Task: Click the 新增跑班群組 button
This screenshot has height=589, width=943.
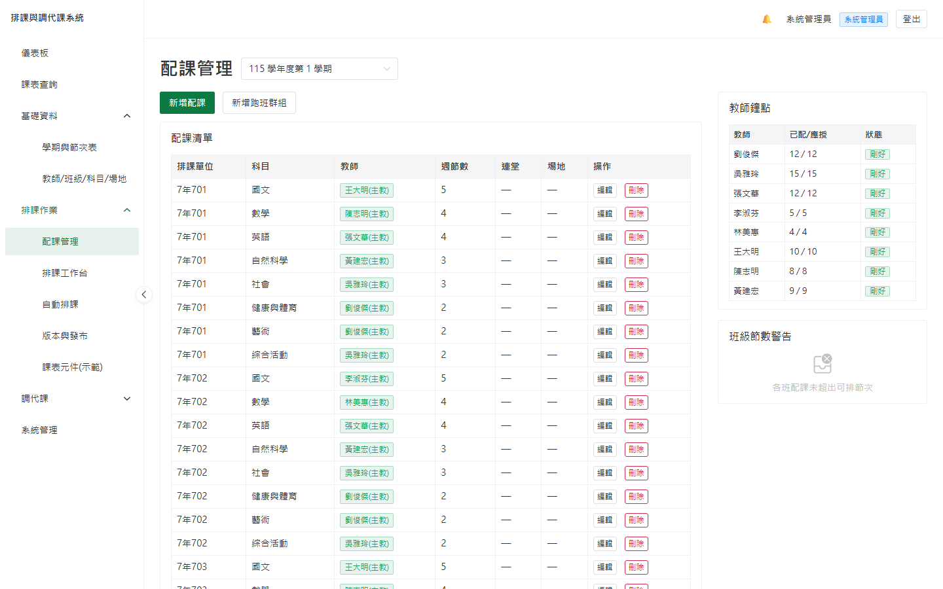Action: (x=259, y=103)
